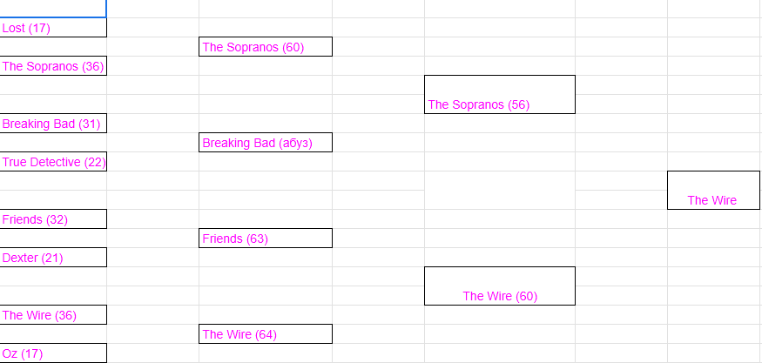Select the Breaking Bad (31) cell
This screenshot has width=762, height=363.
tap(53, 124)
